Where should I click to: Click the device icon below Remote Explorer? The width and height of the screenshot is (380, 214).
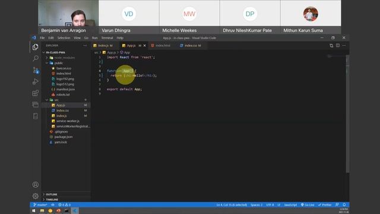[x=36, y=117]
